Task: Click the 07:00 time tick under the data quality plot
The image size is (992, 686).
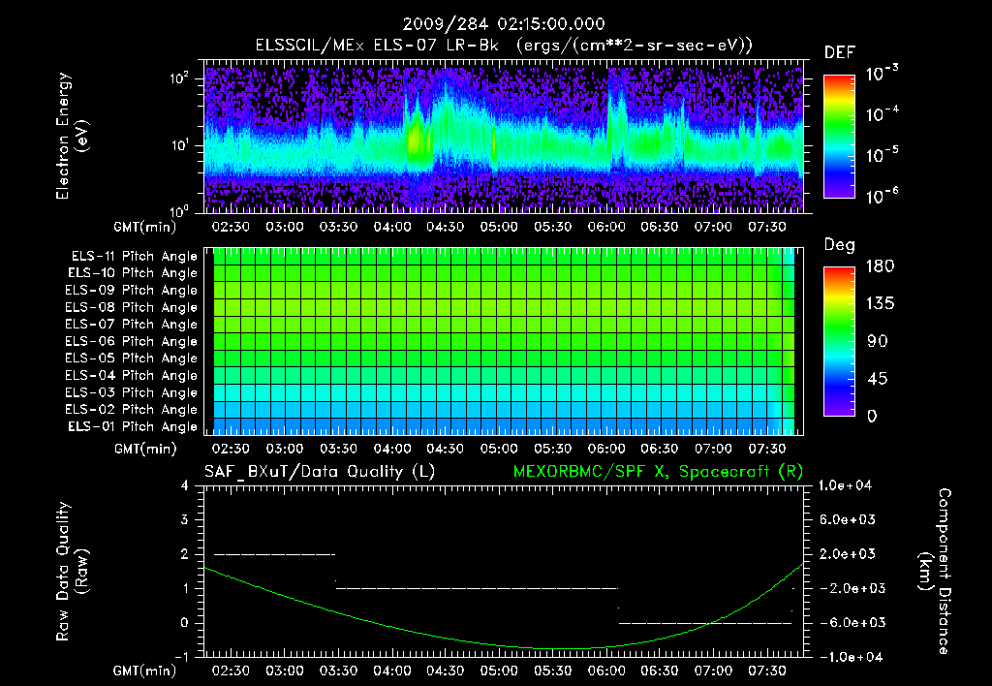Action: pos(713,670)
